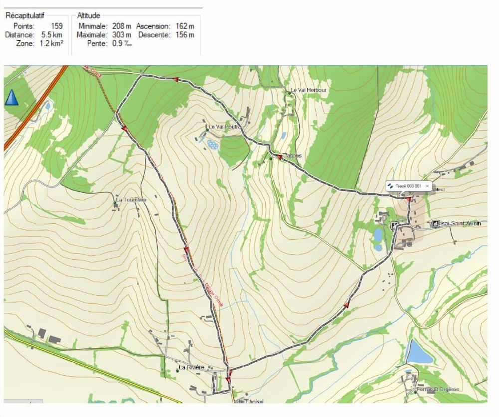Click the Points 159 summary value
Image resolution: width=499 pixels, height=417 pixels.
pos(57,26)
